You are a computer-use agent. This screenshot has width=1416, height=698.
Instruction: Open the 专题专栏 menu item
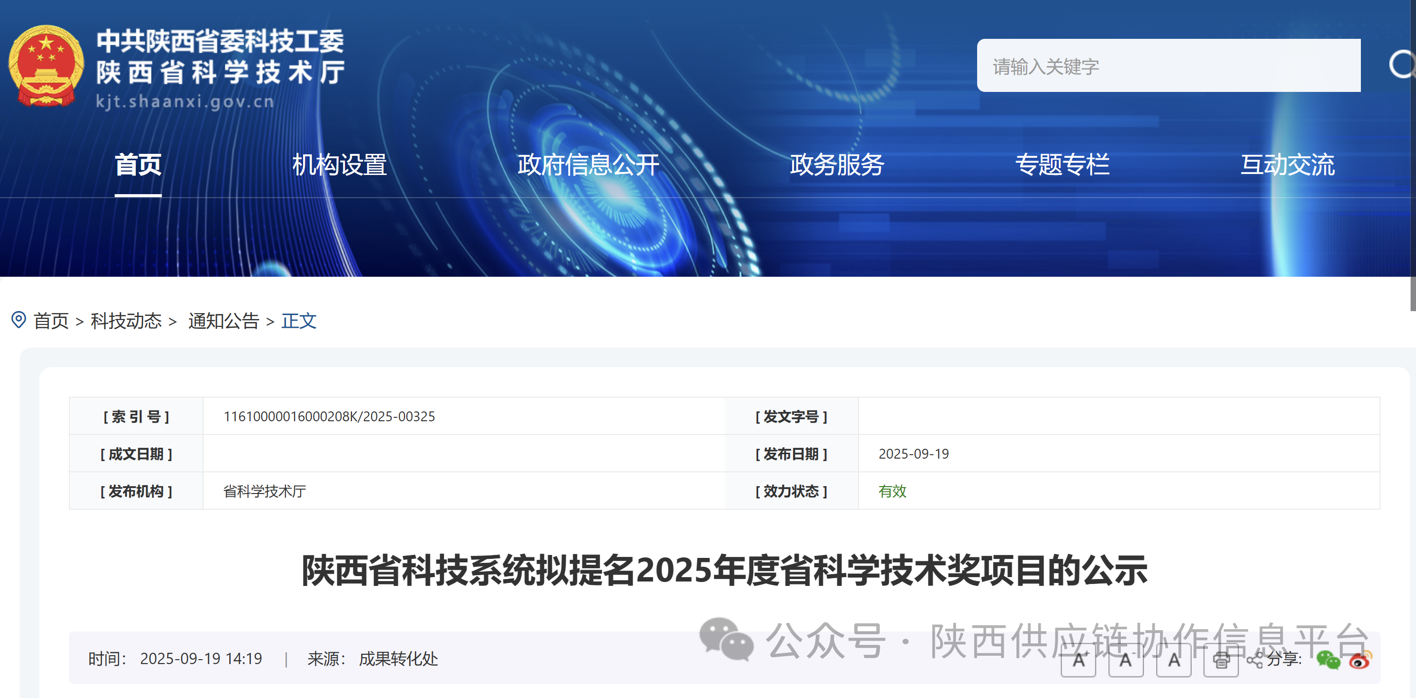1062,165
